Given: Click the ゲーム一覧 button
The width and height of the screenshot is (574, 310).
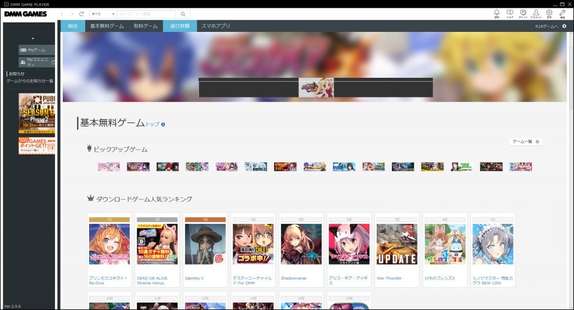Looking at the screenshot, I should [526, 142].
